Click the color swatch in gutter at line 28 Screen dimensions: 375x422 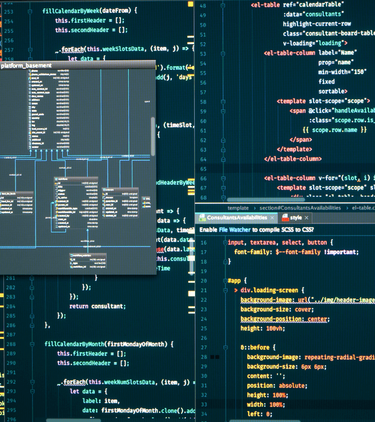point(215,357)
